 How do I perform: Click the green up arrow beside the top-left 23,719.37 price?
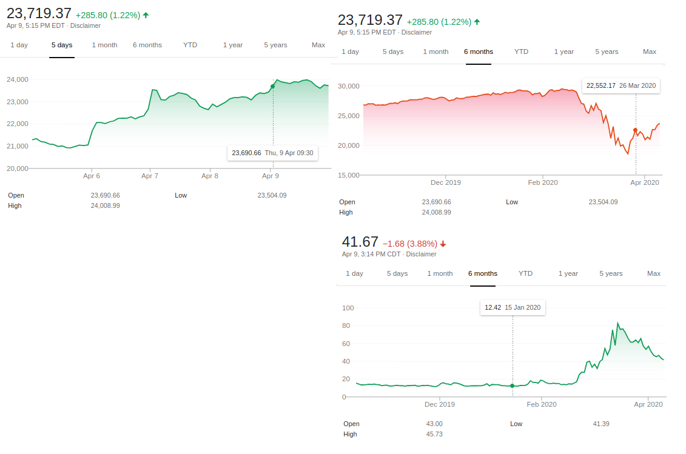146,15
